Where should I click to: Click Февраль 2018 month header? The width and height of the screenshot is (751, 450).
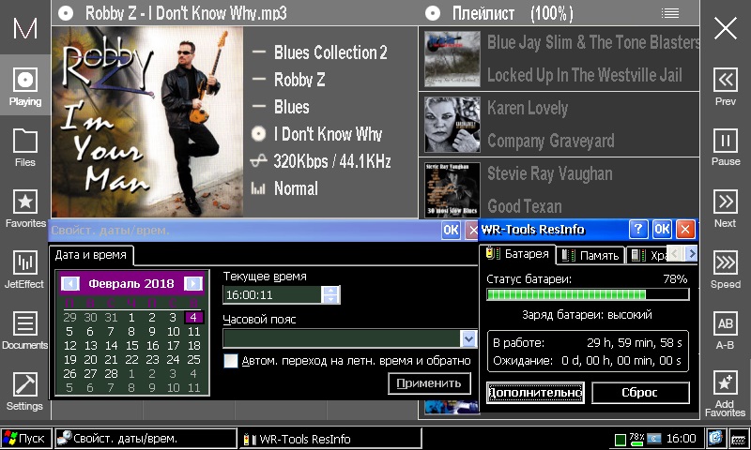[131, 283]
